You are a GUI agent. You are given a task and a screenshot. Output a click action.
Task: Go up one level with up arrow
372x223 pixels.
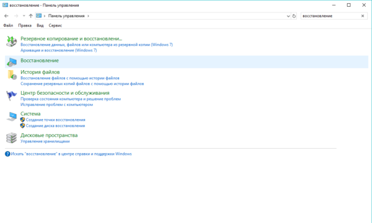click(30, 16)
